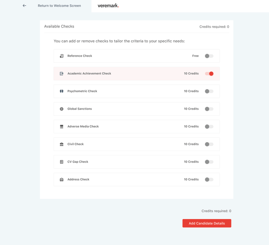This screenshot has height=245, width=269.
Task: Click the Veremark logo
Action: pyautogui.click(x=108, y=6)
